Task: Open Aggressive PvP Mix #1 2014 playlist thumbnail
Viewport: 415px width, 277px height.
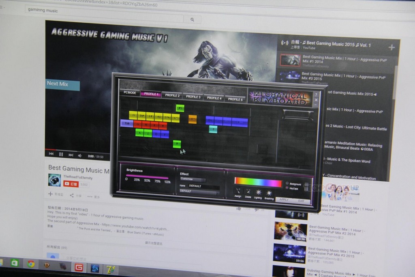Action: 290,60
